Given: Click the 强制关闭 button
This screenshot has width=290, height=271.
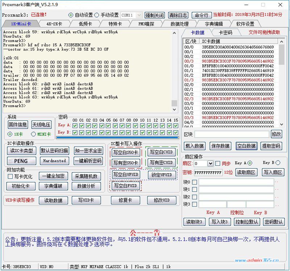Looking at the screenshot, I should pyautogui.click(x=155, y=15).
